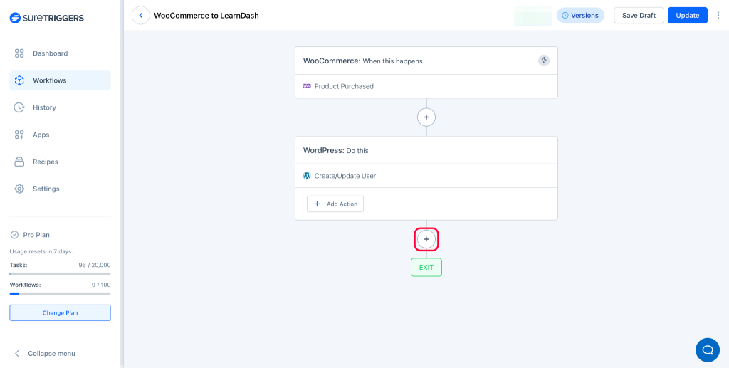
Task: Click the WordPress logo icon
Action: click(307, 176)
